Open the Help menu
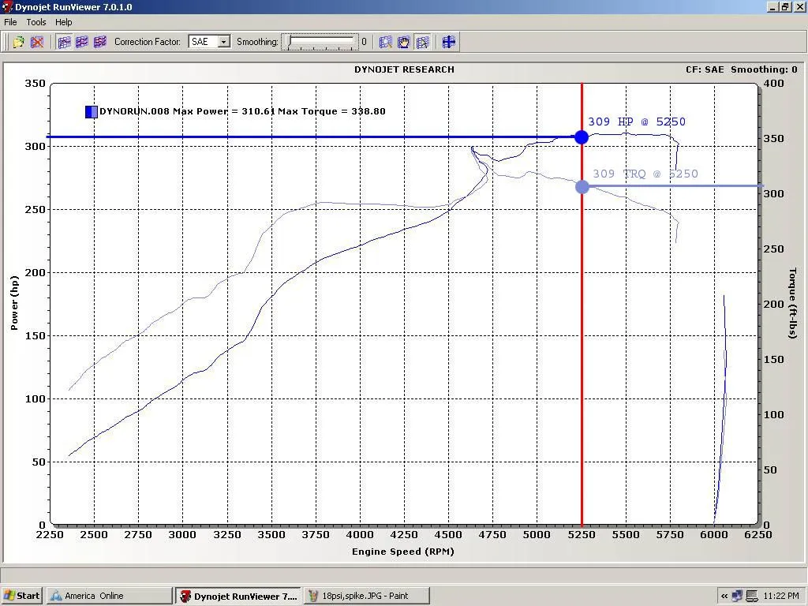The width and height of the screenshot is (808, 606). (64, 22)
